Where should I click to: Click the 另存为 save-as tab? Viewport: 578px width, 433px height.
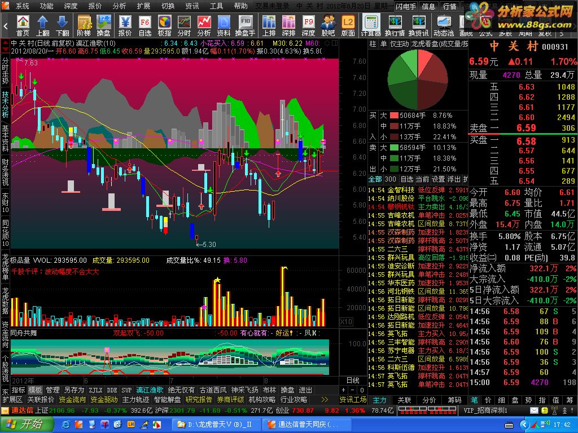(x=74, y=390)
